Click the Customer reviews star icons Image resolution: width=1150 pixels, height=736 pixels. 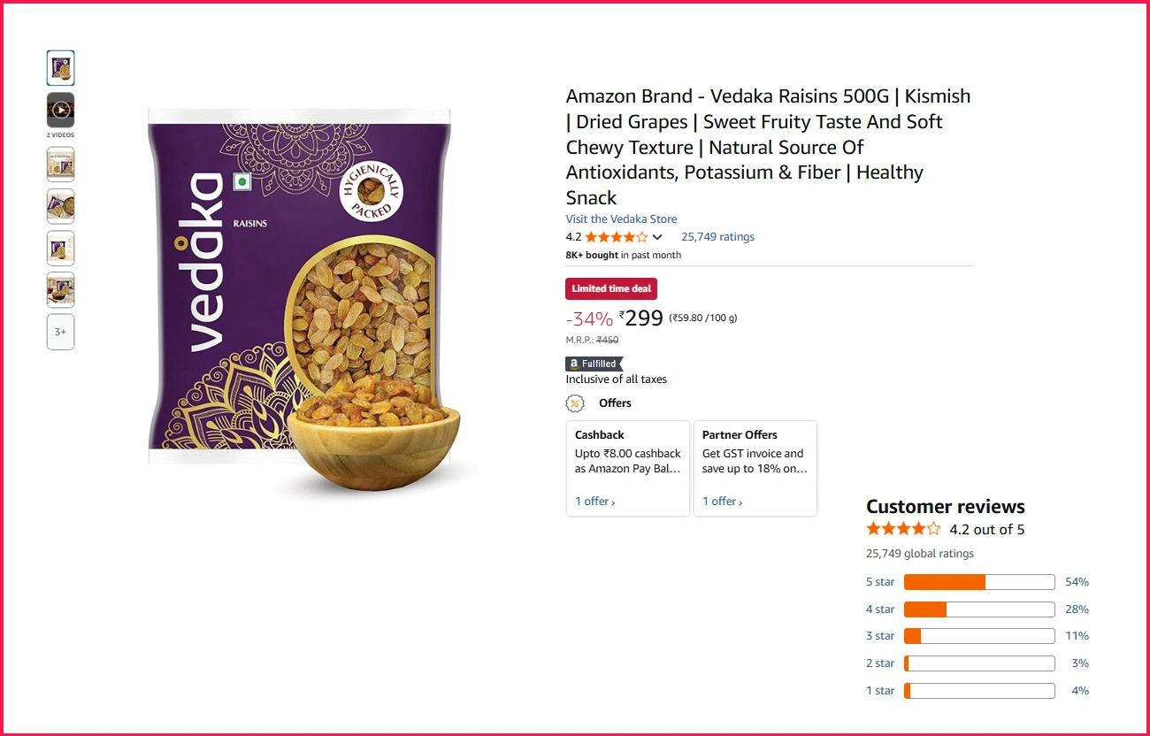tap(903, 529)
